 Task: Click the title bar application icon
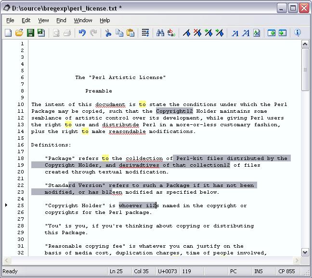[x=7, y=8]
